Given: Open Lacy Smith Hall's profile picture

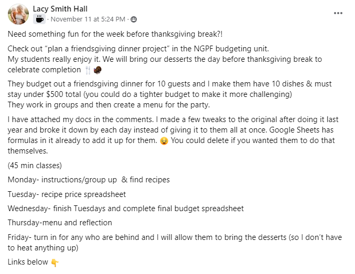Looking at the screenshot, I should pos(18,14).
